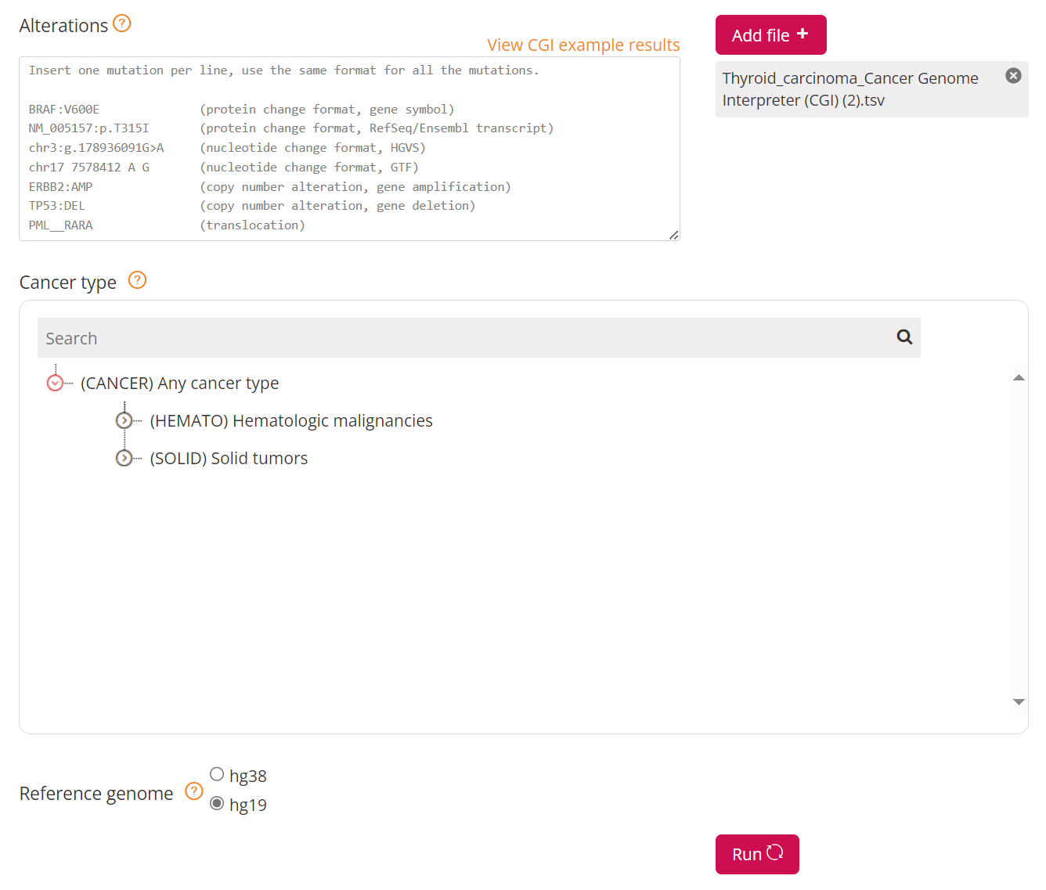Click the cancer tree scroll up arrow
Screen dimensions: 1046x890
[x=1019, y=378]
